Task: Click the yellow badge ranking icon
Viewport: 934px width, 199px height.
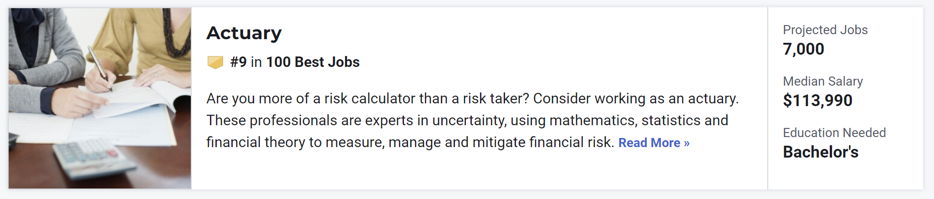Action: click(x=215, y=62)
